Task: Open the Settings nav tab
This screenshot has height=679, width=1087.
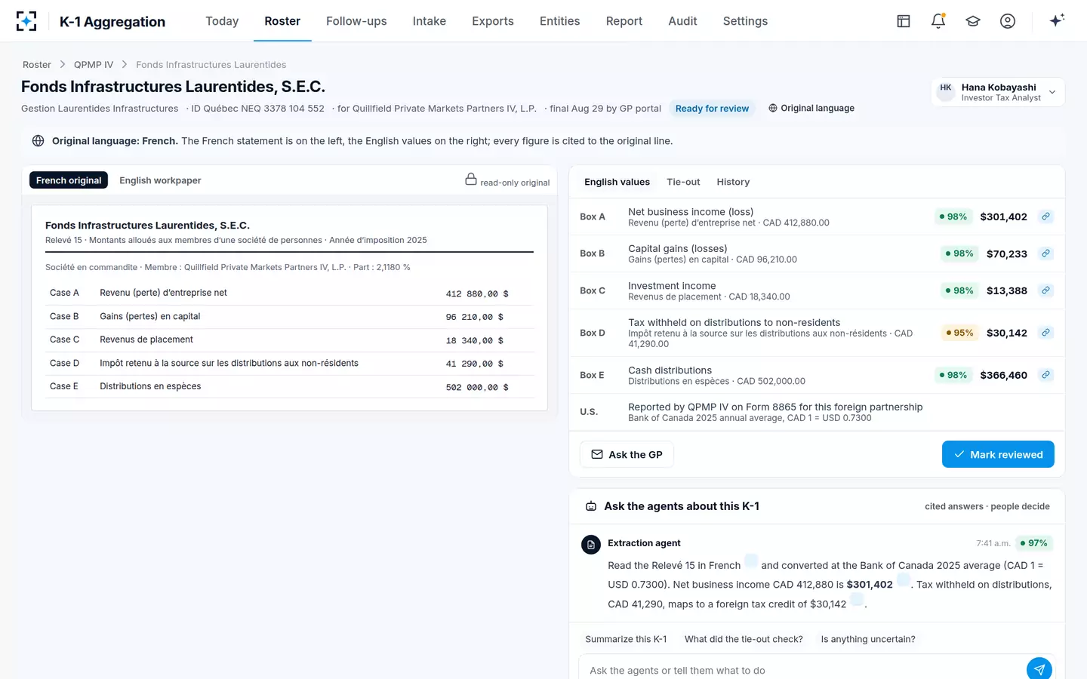Action: [745, 21]
